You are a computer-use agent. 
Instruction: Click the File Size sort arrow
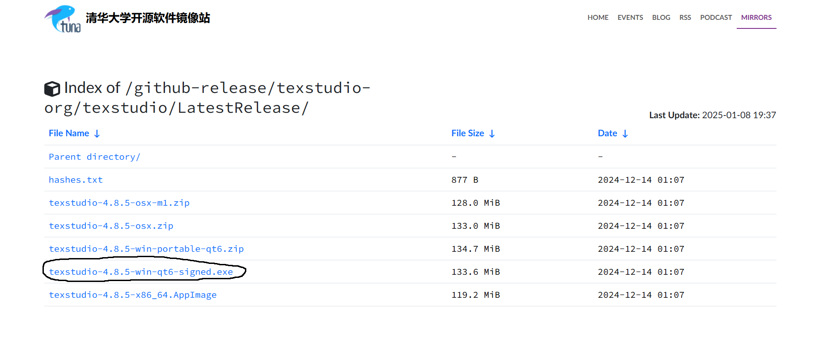pos(492,134)
